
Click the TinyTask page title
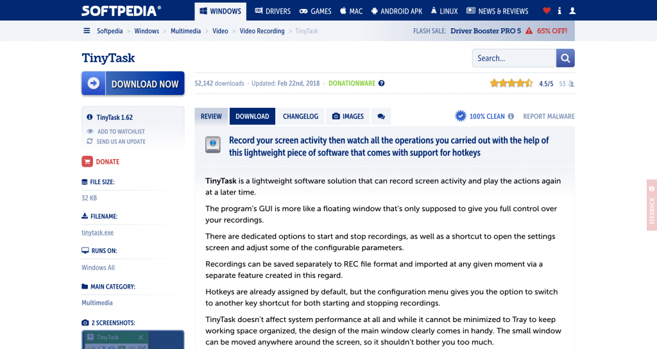pyautogui.click(x=108, y=58)
